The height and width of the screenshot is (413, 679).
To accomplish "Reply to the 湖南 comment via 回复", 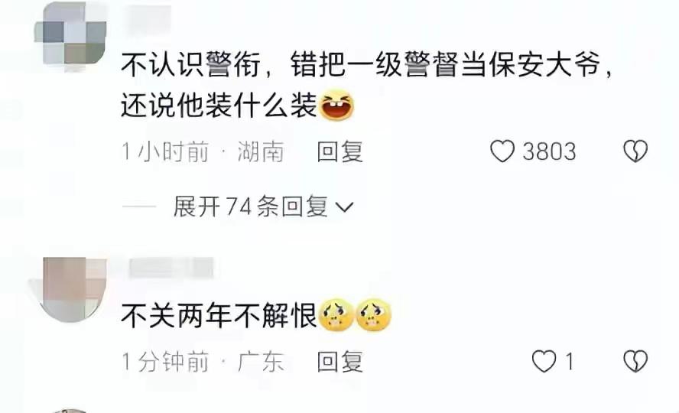I will [x=340, y=152].
